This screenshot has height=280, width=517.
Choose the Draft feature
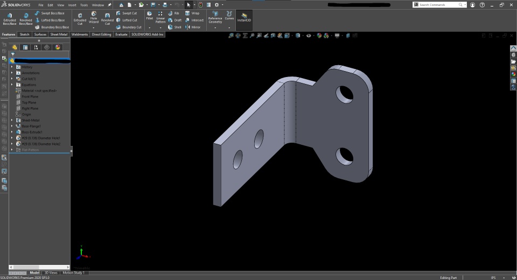174,20
